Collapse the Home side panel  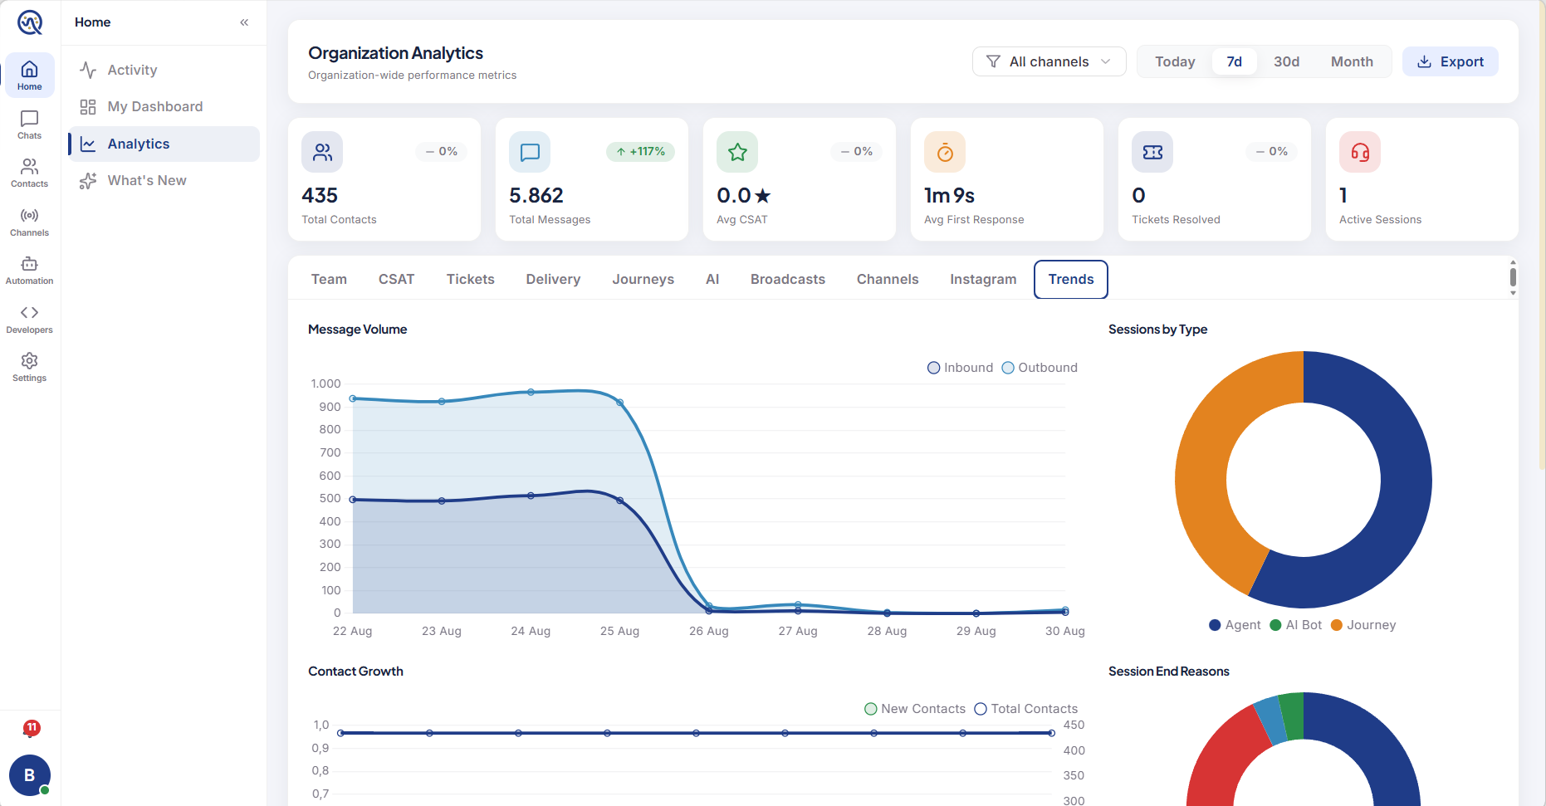click(x=244, y=22)
